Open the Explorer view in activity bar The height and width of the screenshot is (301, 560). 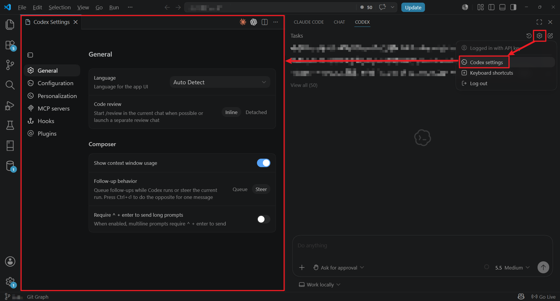click(10, 24)
